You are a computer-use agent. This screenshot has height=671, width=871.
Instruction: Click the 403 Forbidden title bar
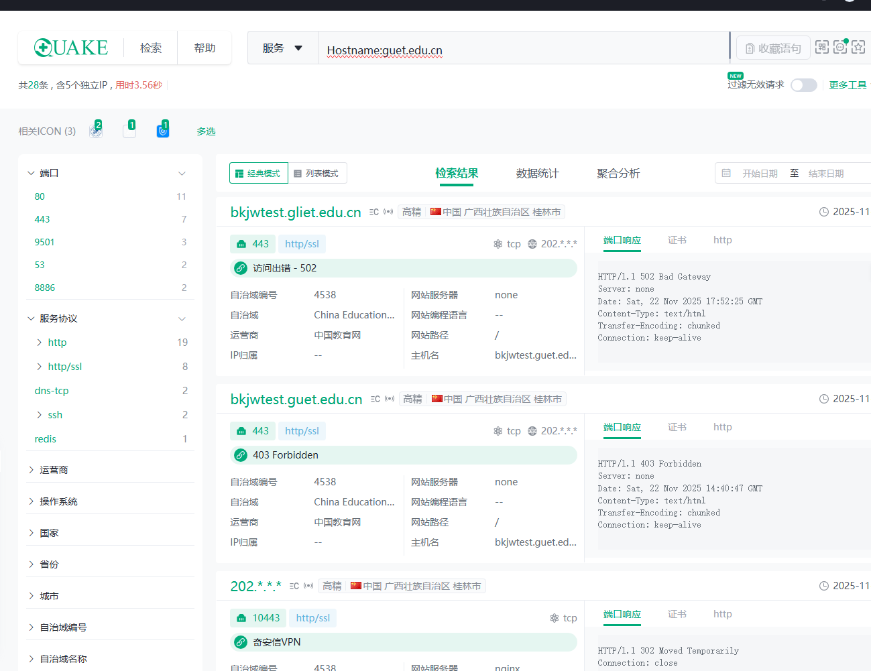[403, 455]
